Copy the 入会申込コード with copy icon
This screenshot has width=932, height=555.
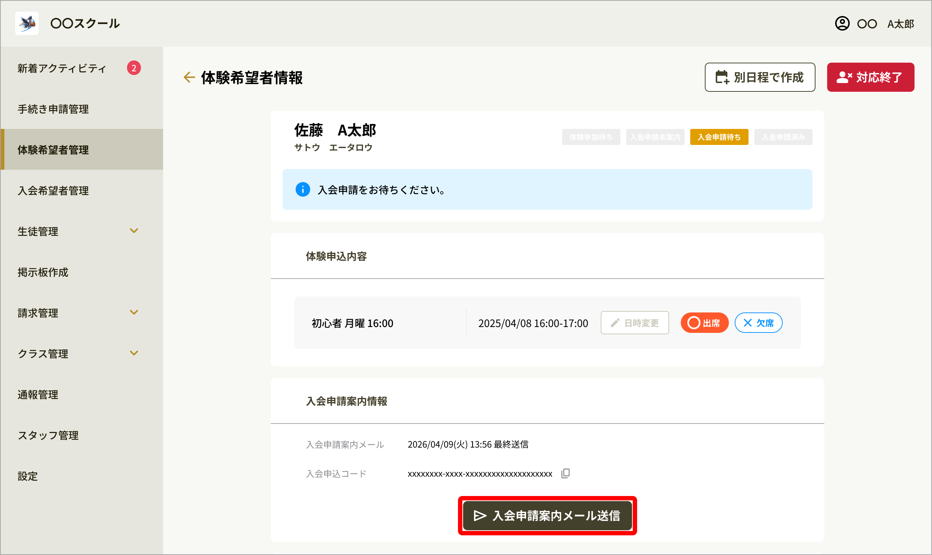click(x=565, y=473)
